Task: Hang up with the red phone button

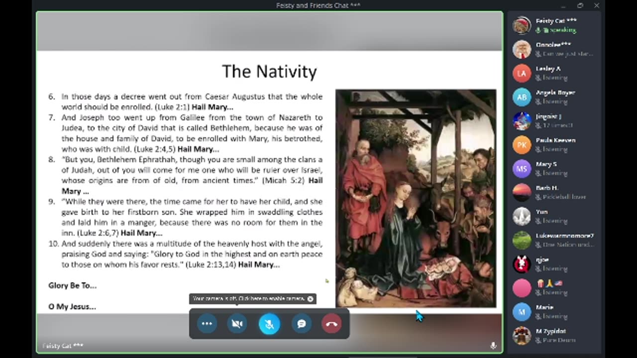Action: click(331, 324)
